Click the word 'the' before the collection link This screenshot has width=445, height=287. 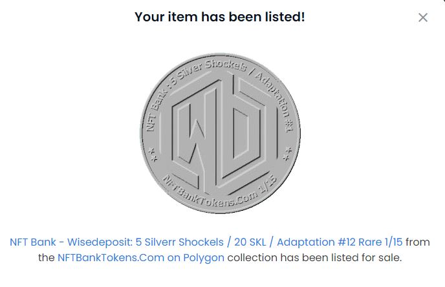[46, 257]
